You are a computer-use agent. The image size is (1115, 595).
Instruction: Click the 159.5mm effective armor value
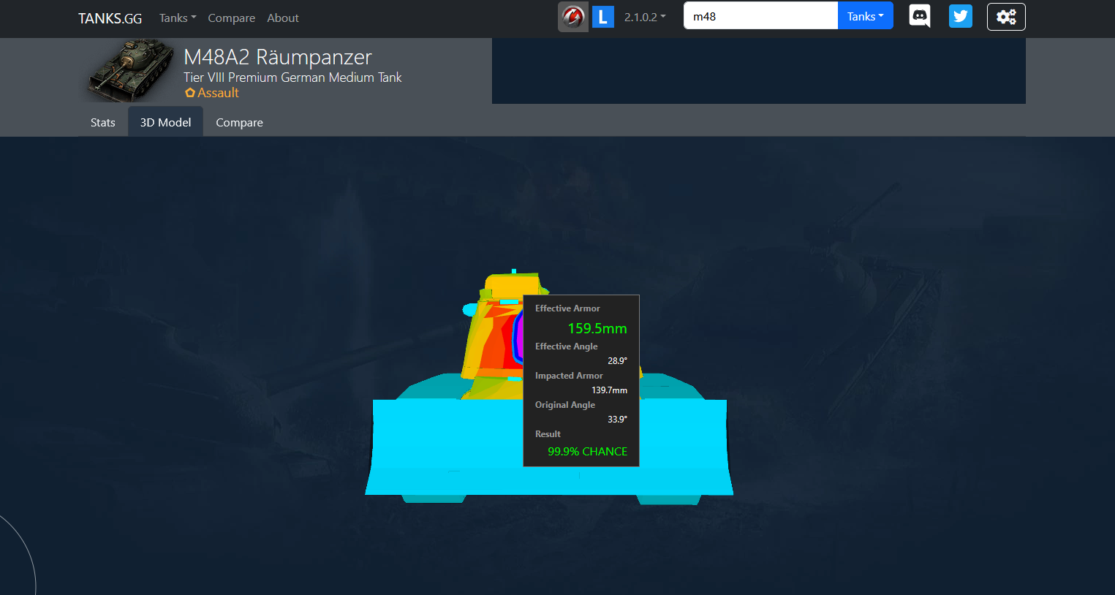597,329
